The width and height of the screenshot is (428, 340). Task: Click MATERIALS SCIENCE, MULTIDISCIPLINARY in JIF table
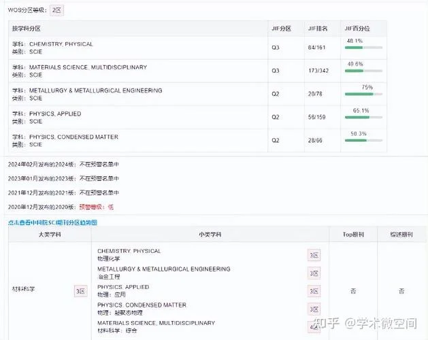coord(88,67)
